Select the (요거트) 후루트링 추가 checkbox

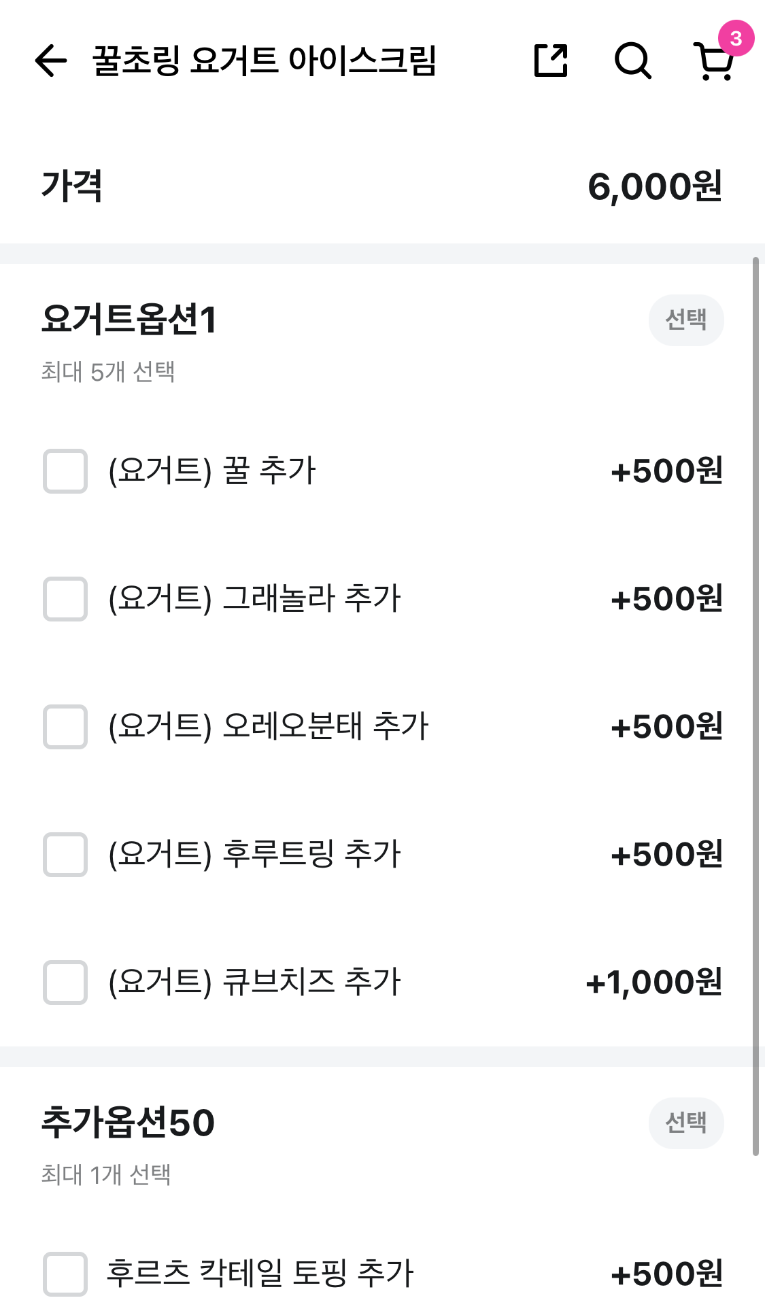(x=65, y=855)
